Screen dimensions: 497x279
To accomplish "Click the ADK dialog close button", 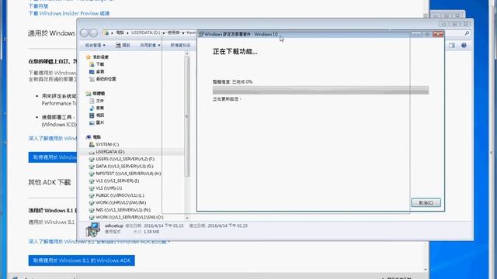I will point(438,34).
